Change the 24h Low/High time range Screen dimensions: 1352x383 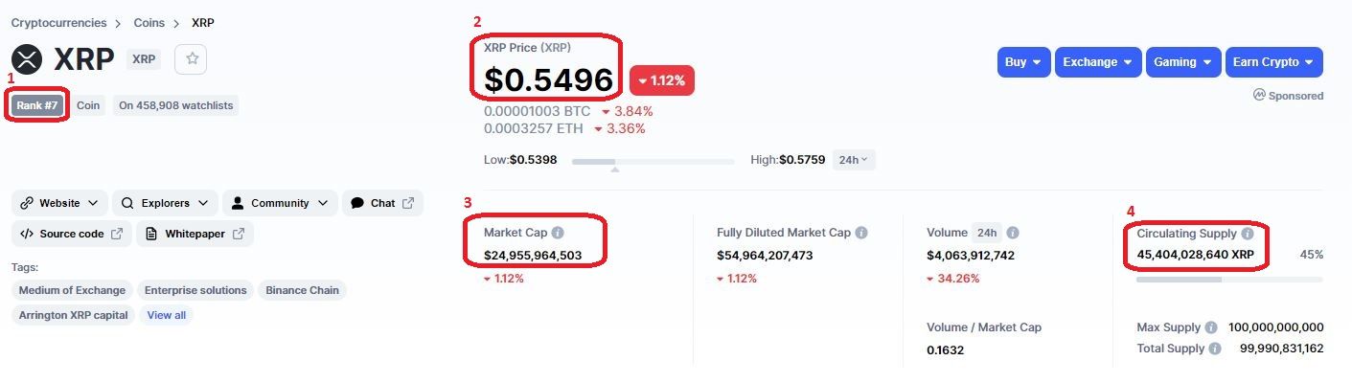pyautogui.click(x=853, y=160)
